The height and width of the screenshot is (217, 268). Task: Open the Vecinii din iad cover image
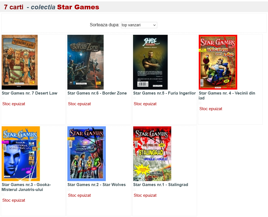pos(218,62)
